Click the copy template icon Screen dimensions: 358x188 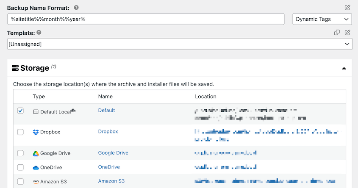[337, 32]
